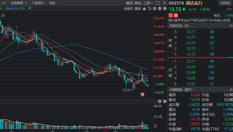The height and width of the screenshot is (132, 233).
Task: Open the 电机 sector link
Action: 217,15
